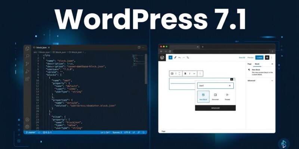Open Document Overview list view icon
The height and width of the screenshot is (149, 299).
[x=188, y=57]
